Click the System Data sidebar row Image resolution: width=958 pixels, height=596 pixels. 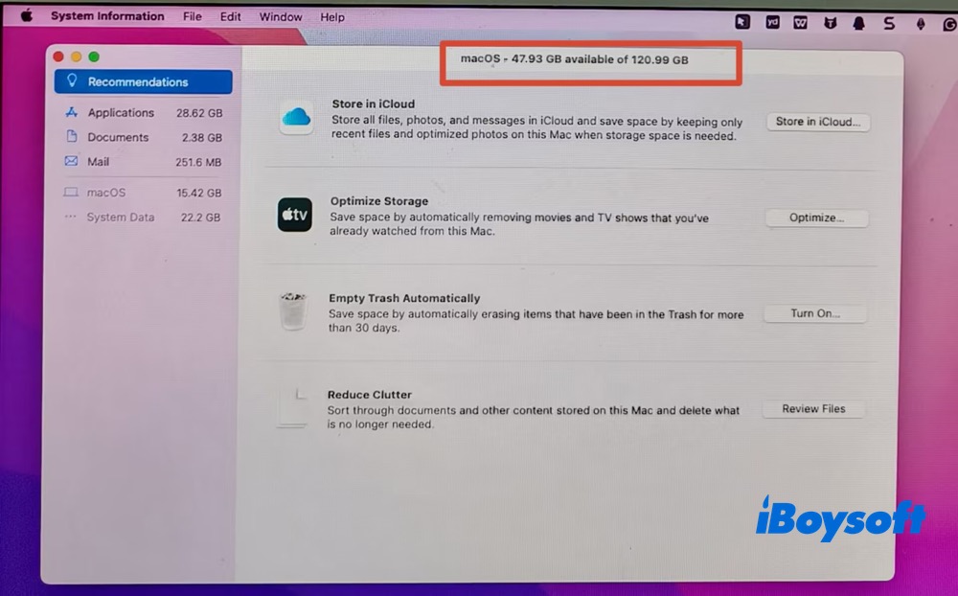[x=143, y=217]
